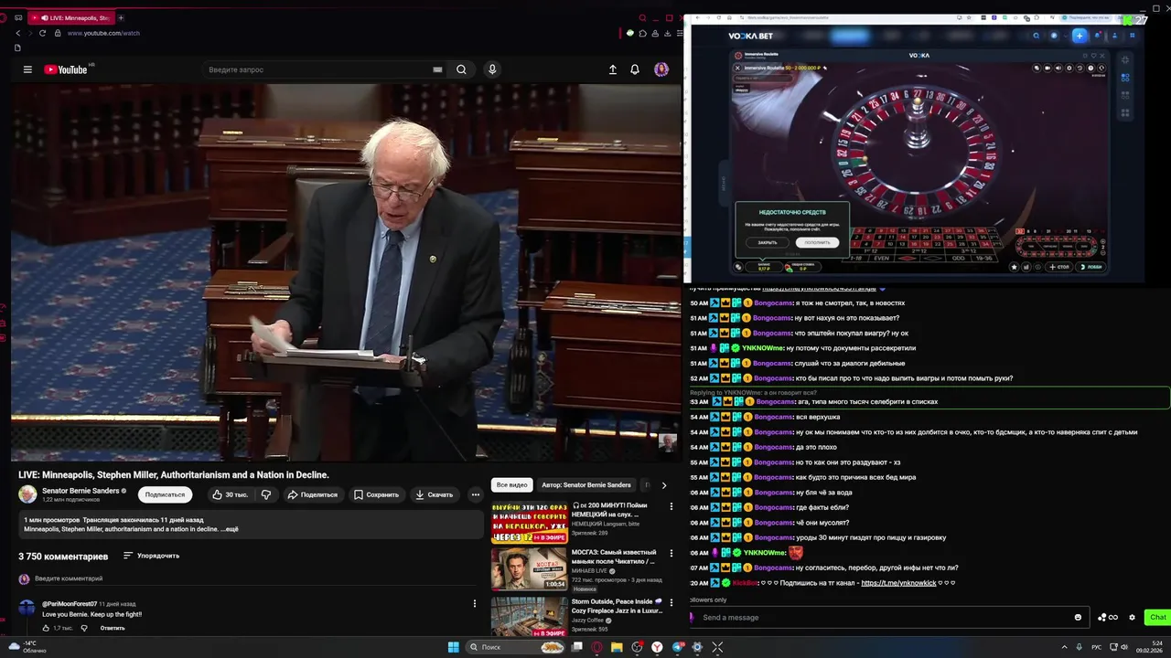The width and height of the screenshot is (1171, 658).
Task: Open the roulette game history icon
Action: tap(1080, 68)
